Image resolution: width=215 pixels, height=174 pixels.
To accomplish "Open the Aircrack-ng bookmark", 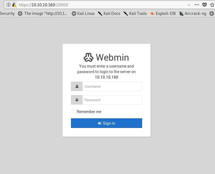I will tap(193, 14).
